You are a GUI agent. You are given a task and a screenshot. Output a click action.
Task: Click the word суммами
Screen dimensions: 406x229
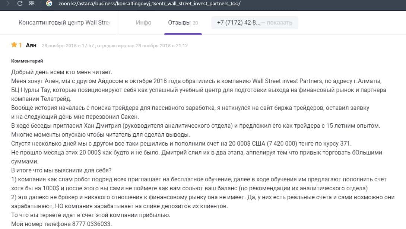(25, 162)
